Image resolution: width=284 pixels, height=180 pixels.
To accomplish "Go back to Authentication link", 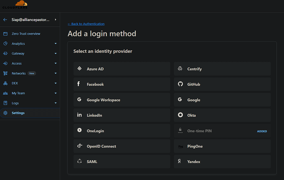I will pos(86,24).
